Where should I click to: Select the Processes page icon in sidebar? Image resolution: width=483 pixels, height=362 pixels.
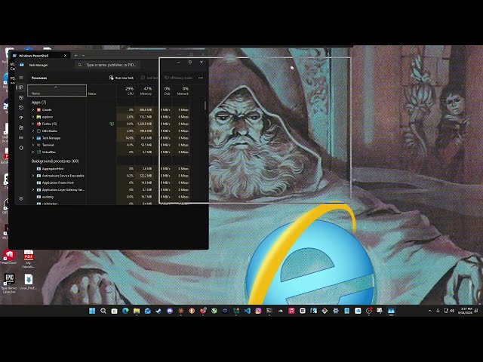21,87
